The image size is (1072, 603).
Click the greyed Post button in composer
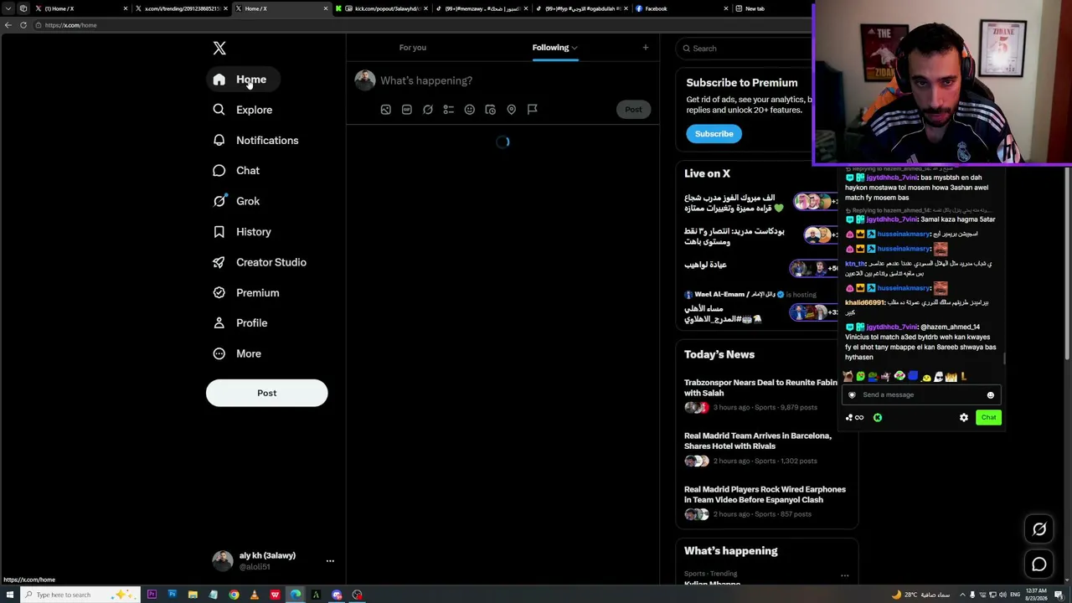(633, 110)
